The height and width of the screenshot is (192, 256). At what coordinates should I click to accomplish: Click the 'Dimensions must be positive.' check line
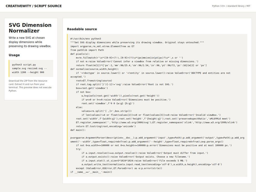[x=126, y=99]
